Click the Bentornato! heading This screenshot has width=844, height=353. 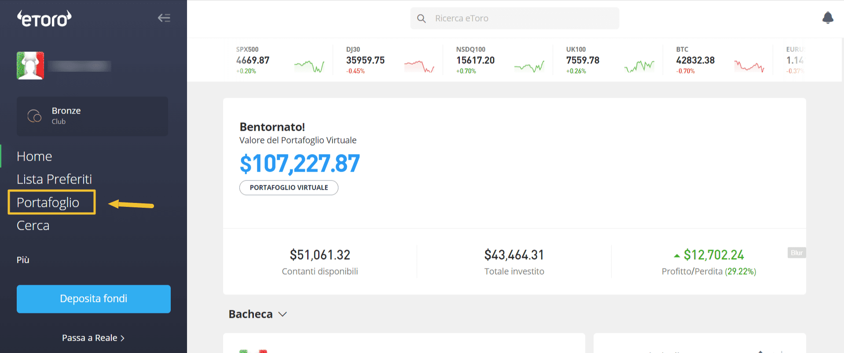(272, 127)
